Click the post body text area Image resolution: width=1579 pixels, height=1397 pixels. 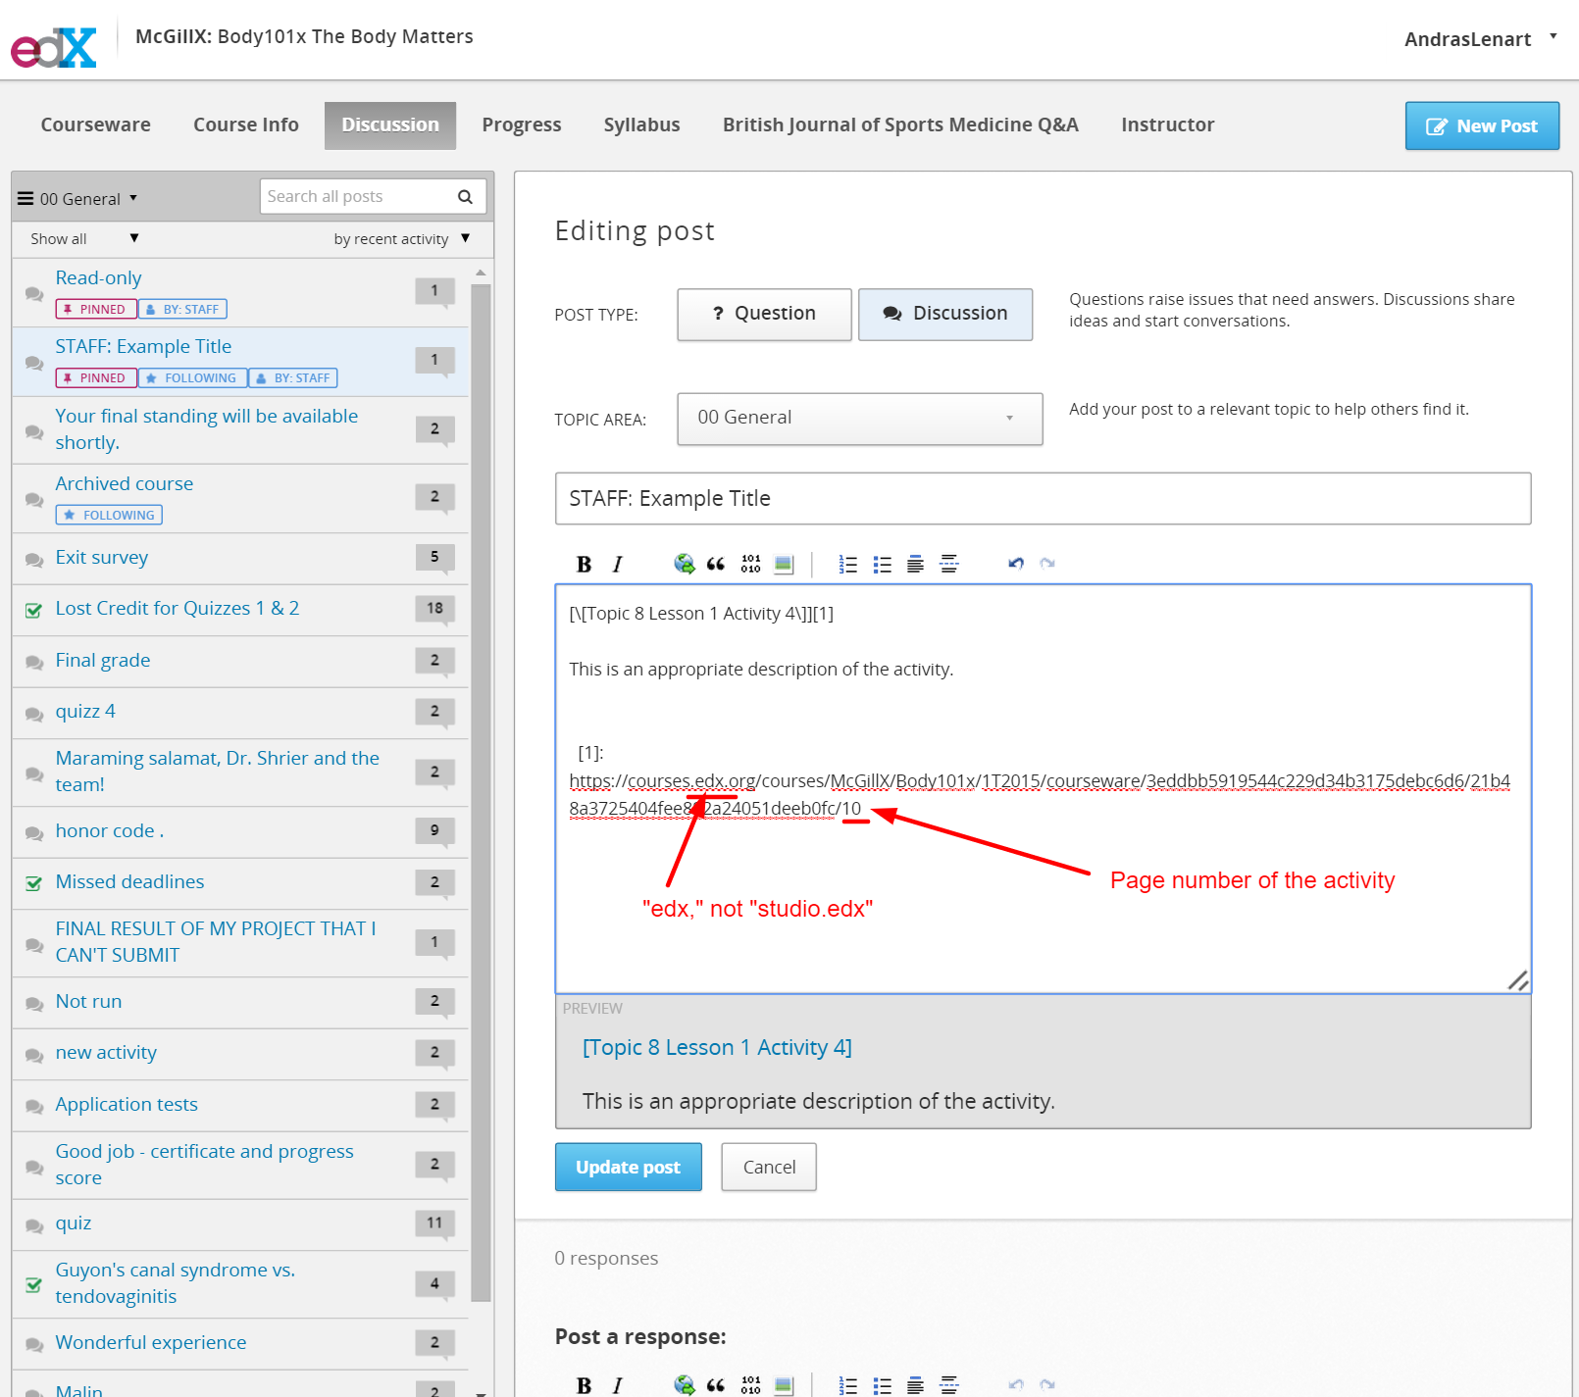[1043, 789]
